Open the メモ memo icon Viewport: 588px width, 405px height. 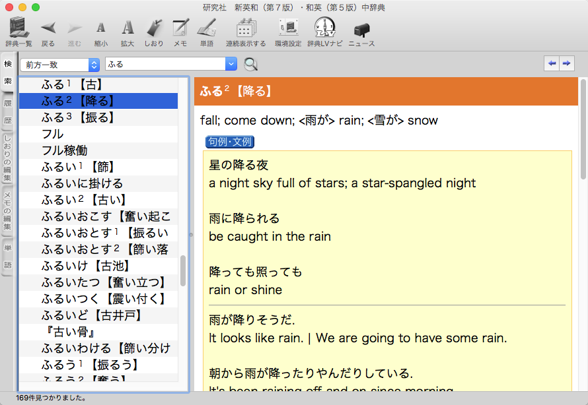coord(180,28)
